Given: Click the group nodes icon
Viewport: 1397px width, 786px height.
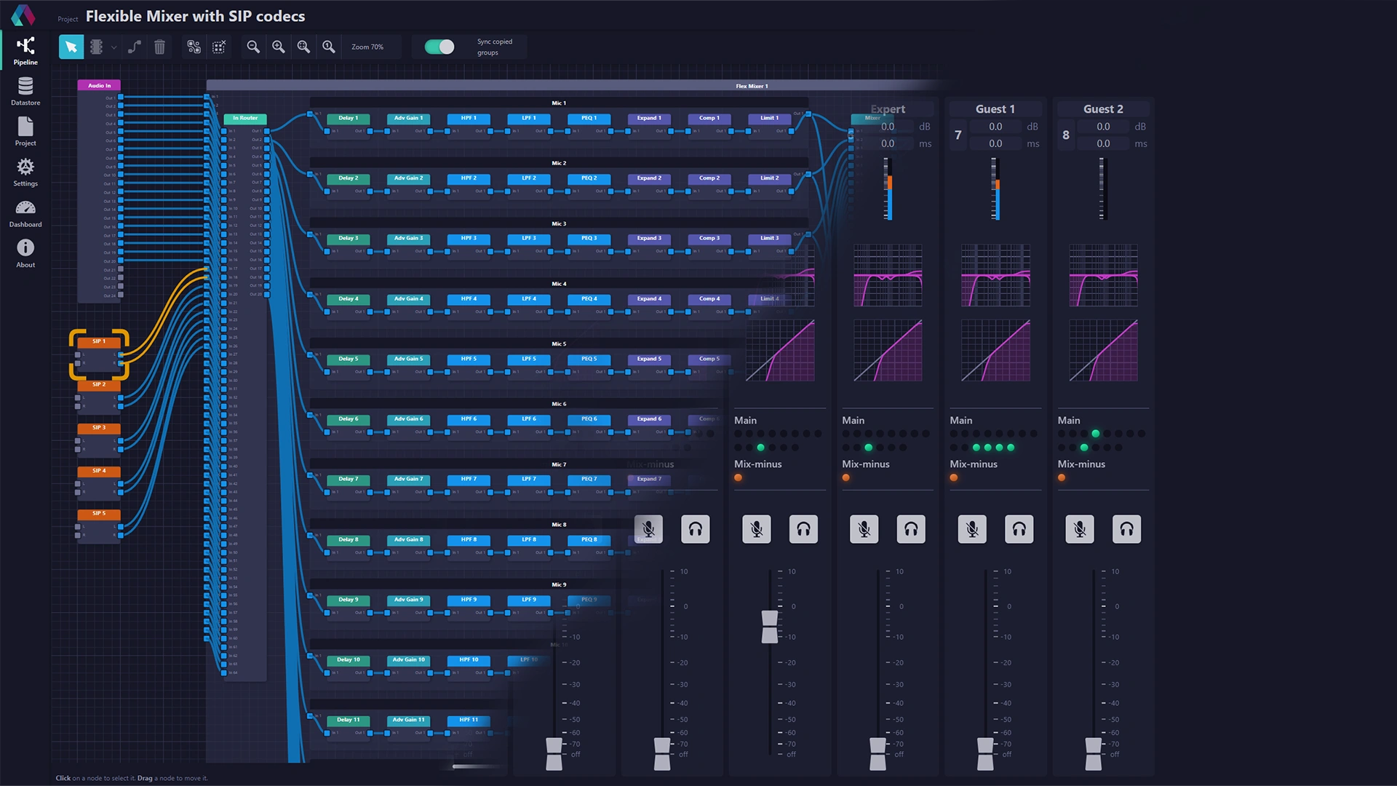Looking at the screenshot, I should tap(194, 47).
